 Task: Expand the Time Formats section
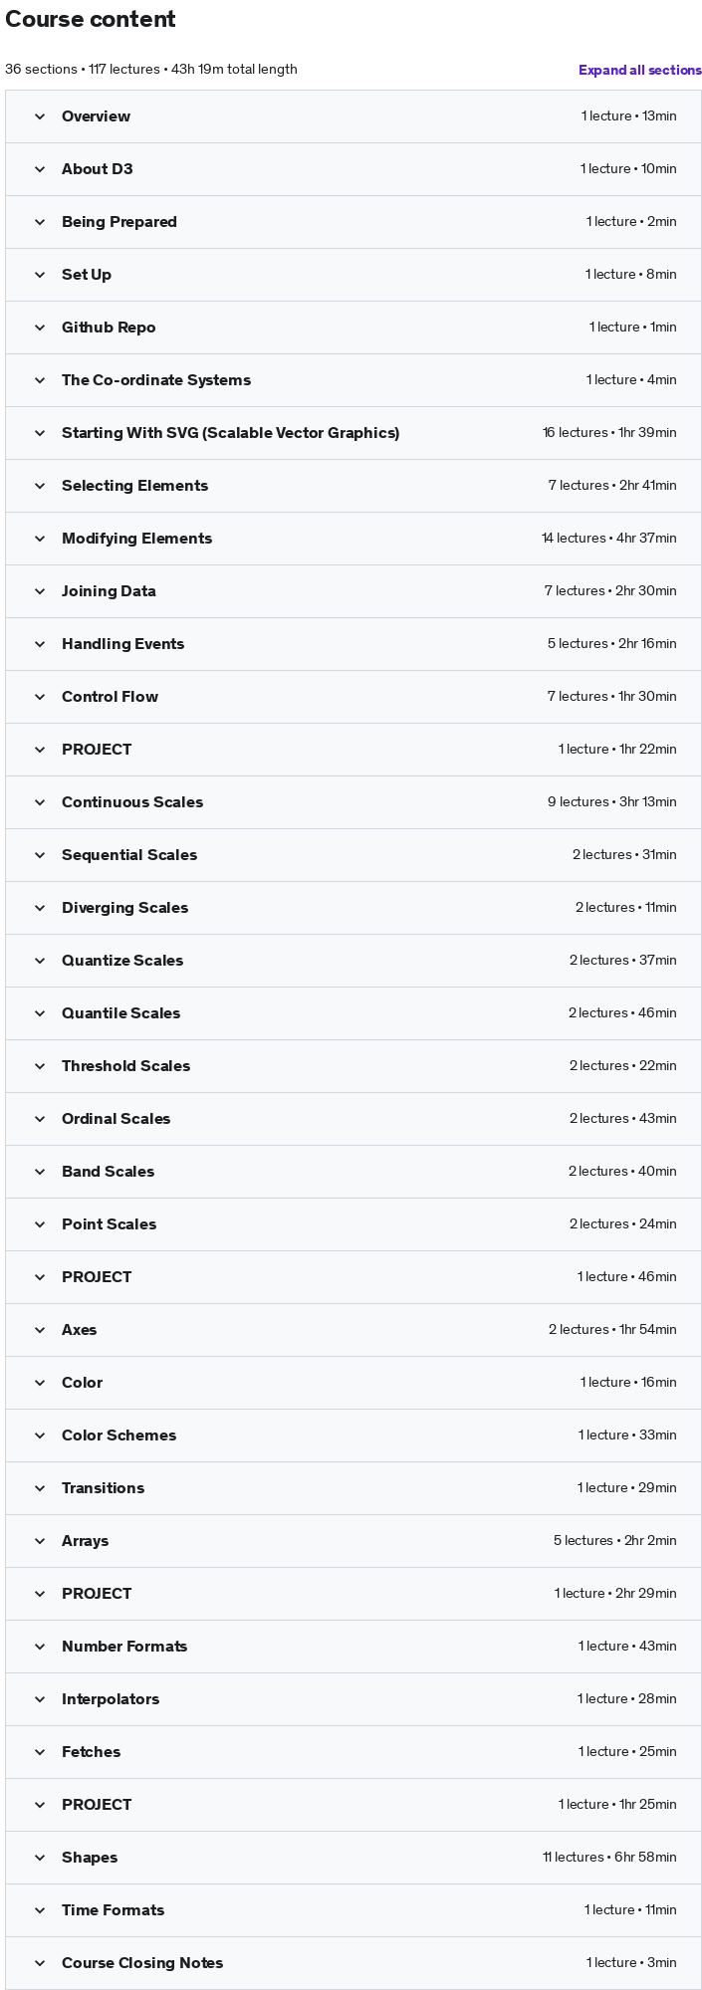coord(353,1910)
